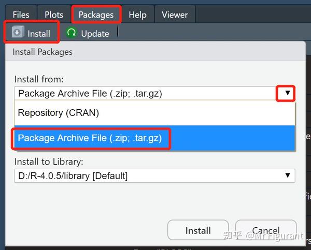Click the 'Install to Library:' label
311x250 pixels.
49,161
